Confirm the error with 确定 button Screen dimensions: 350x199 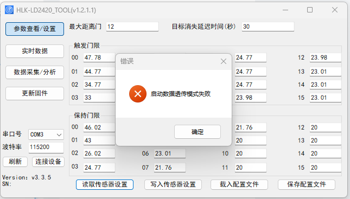click(198, 132)
